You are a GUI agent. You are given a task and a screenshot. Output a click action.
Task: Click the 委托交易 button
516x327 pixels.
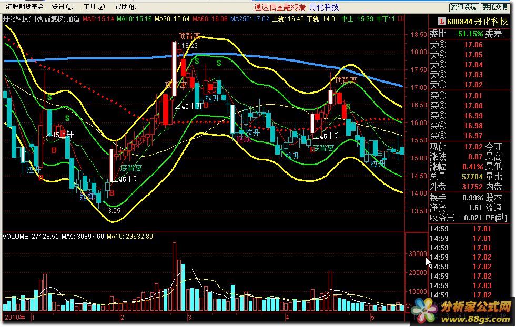[494, 7]
